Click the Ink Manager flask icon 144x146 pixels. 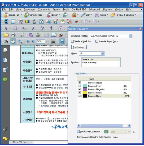pyautogui.click(x=34, y=22)
